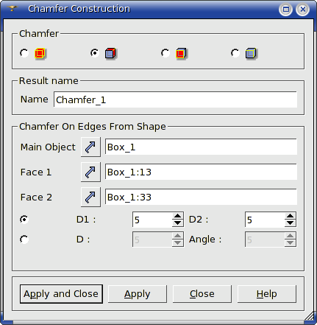The width and height of the screenshot is (317, 325).
Task: Increase the D1 value with up arrow
Action: pos(177,216)
